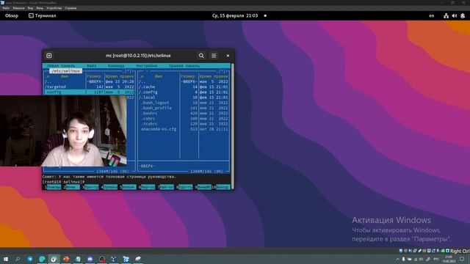Select the '/targeted' directory row
Screen dimensions: 470x264
pyautogui.click(x=90, y=87)
